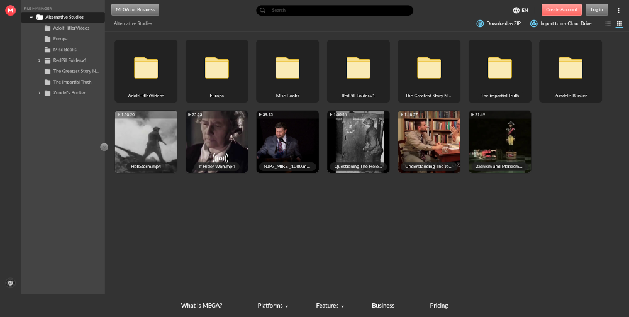The width and height of the screenshot is (629, 317).
Task: Open the 21:49 duration video thumbnail
Action: (x=500, y=142)
